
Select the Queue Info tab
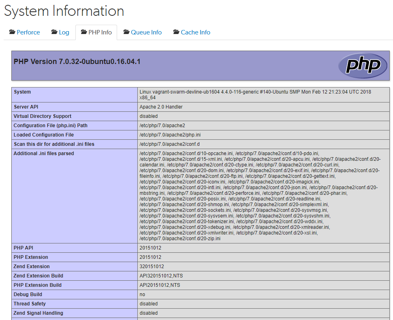tap(146, 32)
